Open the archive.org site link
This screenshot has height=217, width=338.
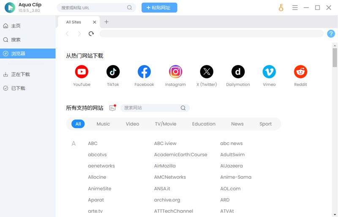(167, 200)
